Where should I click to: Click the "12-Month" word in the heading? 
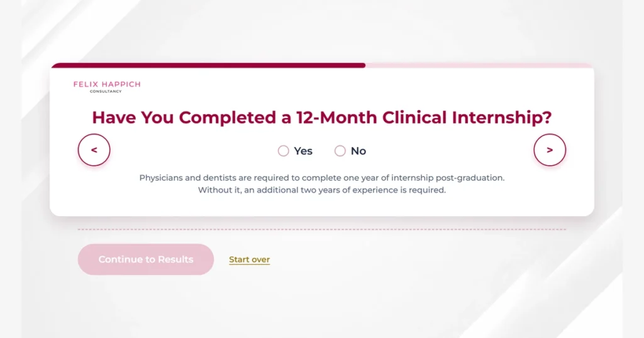pyautogui.click(x=336, y=117)
